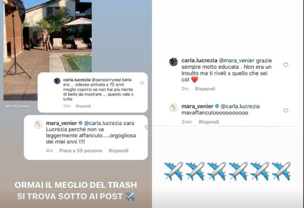The image size is (304, 208).
Task: Open carla.lucrezia avatar in right comment
Action: point(173,62)
